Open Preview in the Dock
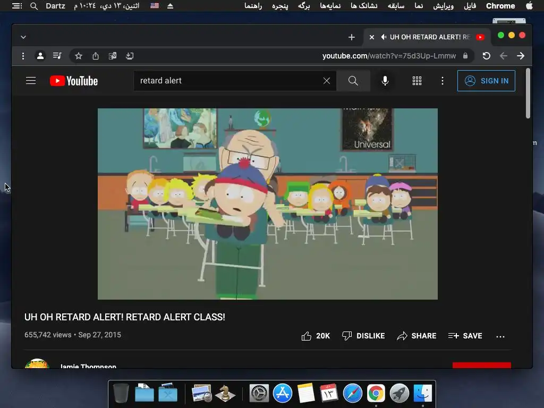The height and width of the screenshot is (408, 544). point(201,393)
